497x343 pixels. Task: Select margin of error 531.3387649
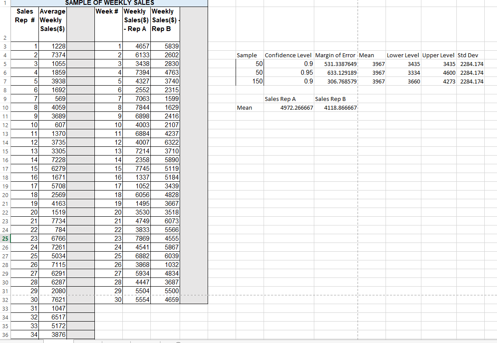(336, 64)
